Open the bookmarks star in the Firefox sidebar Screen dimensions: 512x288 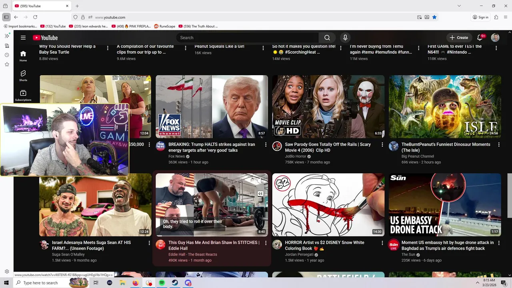[7, 64]
